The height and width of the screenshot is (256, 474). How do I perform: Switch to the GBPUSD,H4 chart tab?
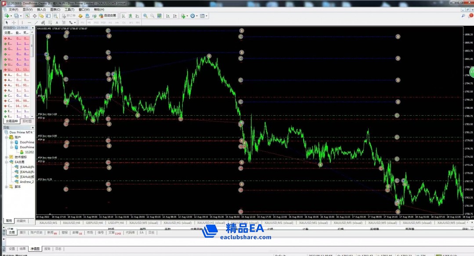(x=94, y=223)
